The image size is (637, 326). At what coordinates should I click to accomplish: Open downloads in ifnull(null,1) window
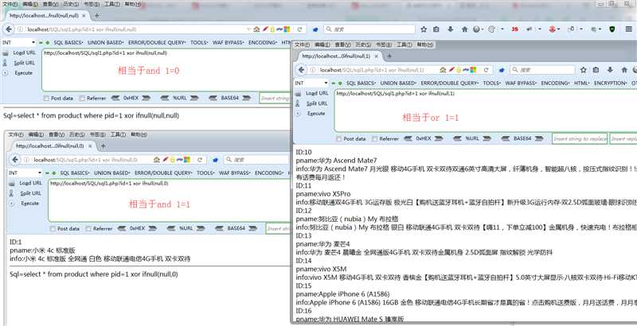tap(610, 70)
